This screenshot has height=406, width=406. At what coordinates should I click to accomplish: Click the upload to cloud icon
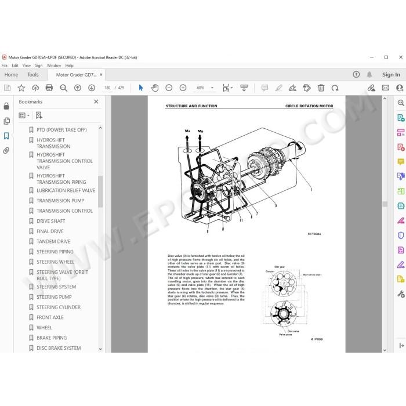click(x=35, y=88)
